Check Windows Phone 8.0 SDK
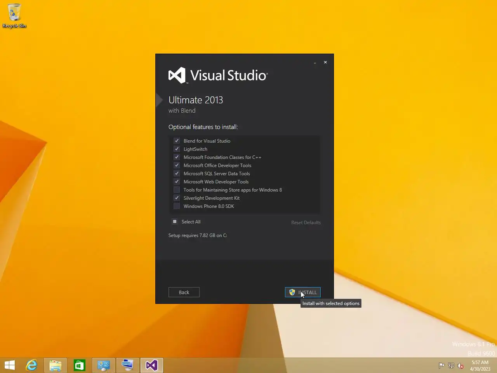This screenshot has height=373, width=497. 177,206
